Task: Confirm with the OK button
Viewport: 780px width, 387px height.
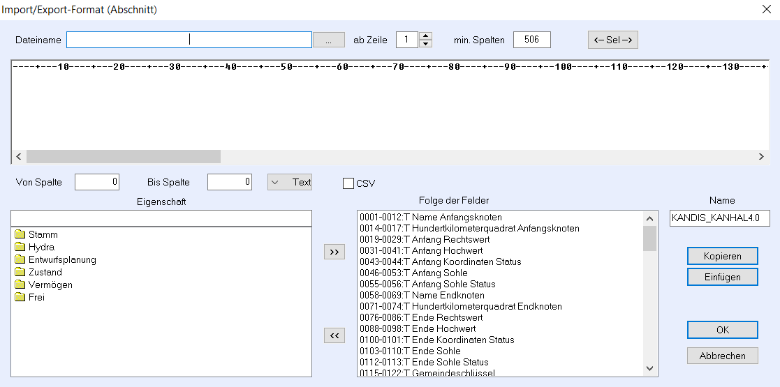Action: [x=722, y=329]
